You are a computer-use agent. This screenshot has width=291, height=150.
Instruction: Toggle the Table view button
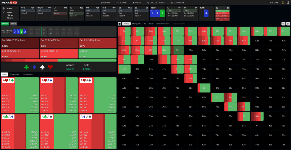pyautogui.click(x=13, y=24)
